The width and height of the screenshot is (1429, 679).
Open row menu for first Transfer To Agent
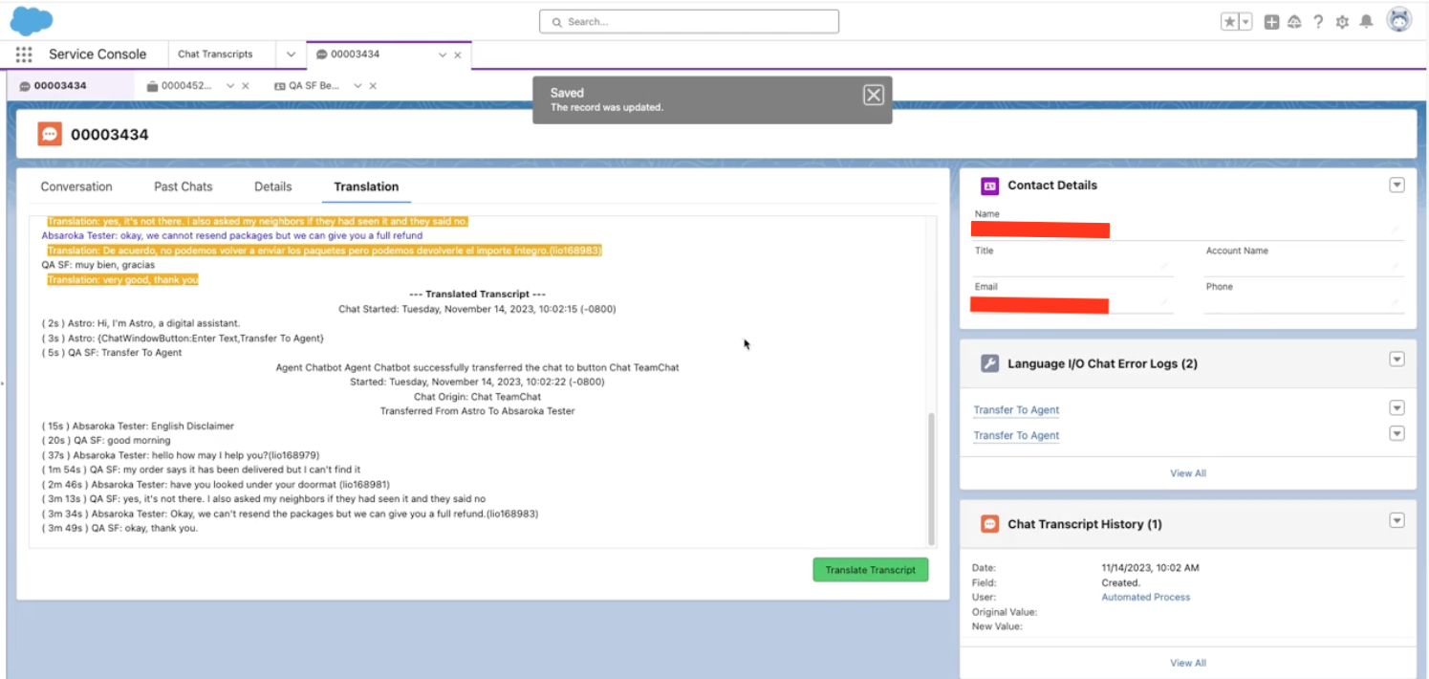pyautogui.click(x=1397, y=408)
